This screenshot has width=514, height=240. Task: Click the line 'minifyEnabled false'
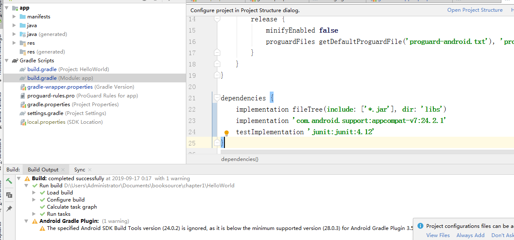(302, 31)
